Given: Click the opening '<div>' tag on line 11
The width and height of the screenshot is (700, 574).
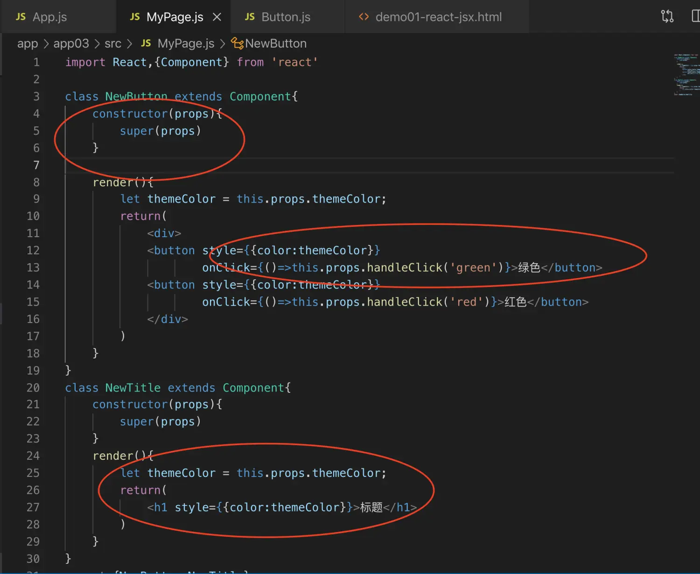Looking at the screenshot, I should coord(164,233).
